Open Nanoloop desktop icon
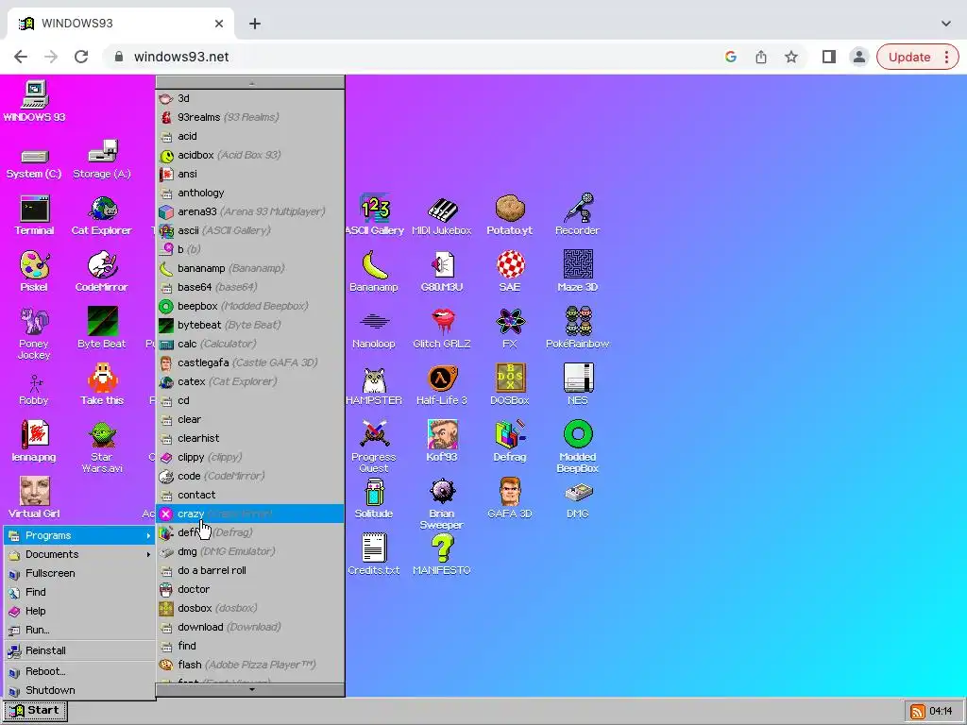 tap(374, 331)
